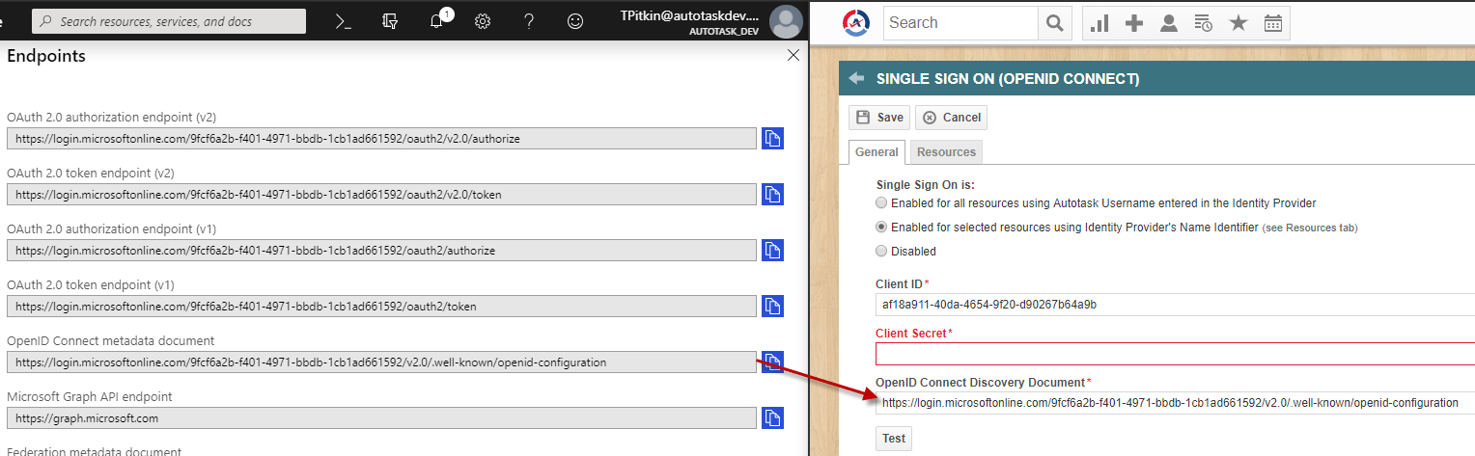Select OAuth 2.0 authorization endpoint (v1) URL

(x=381, y=251)
